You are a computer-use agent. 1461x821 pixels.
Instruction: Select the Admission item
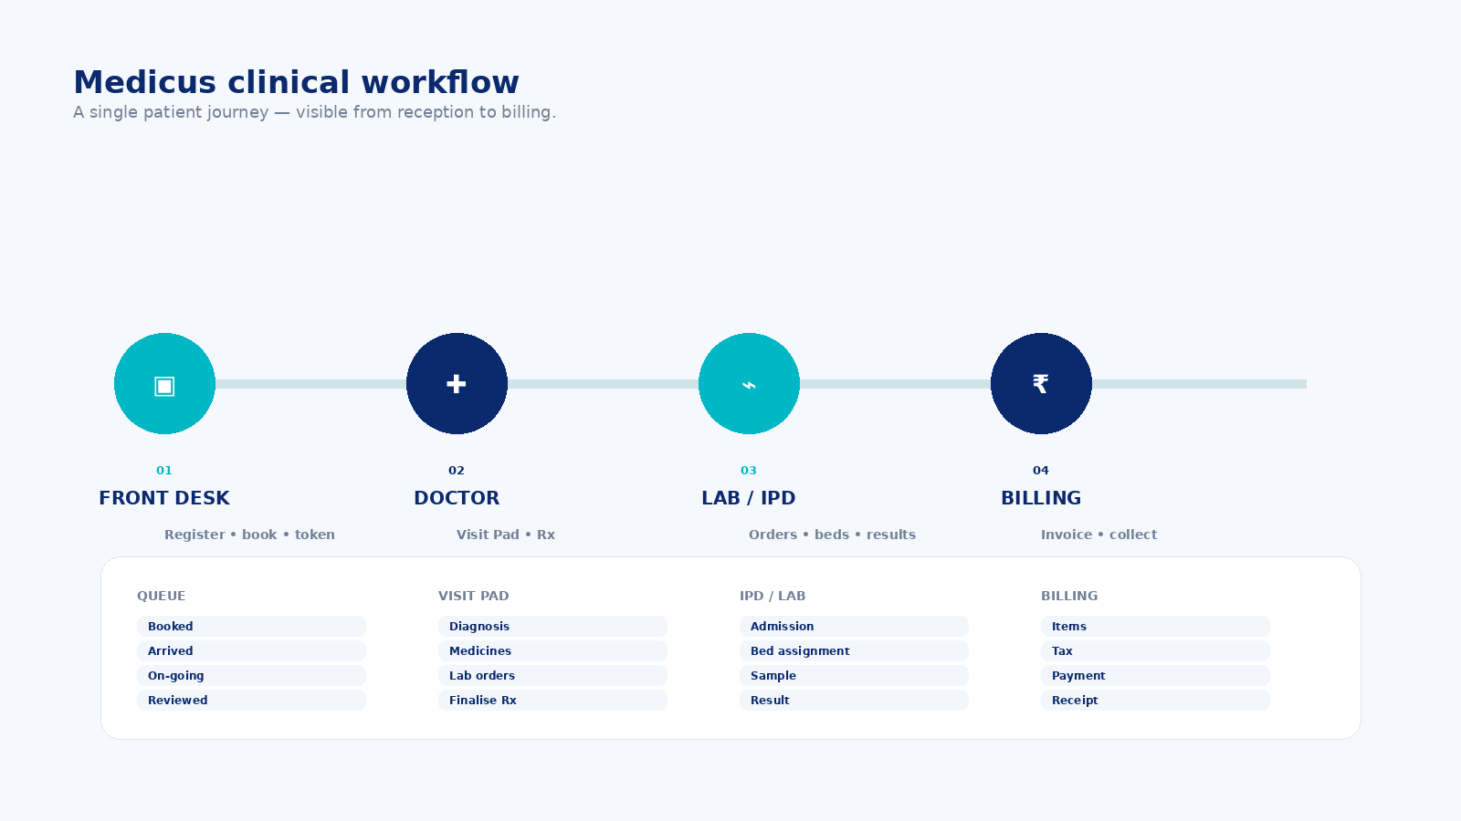[854, 626]
